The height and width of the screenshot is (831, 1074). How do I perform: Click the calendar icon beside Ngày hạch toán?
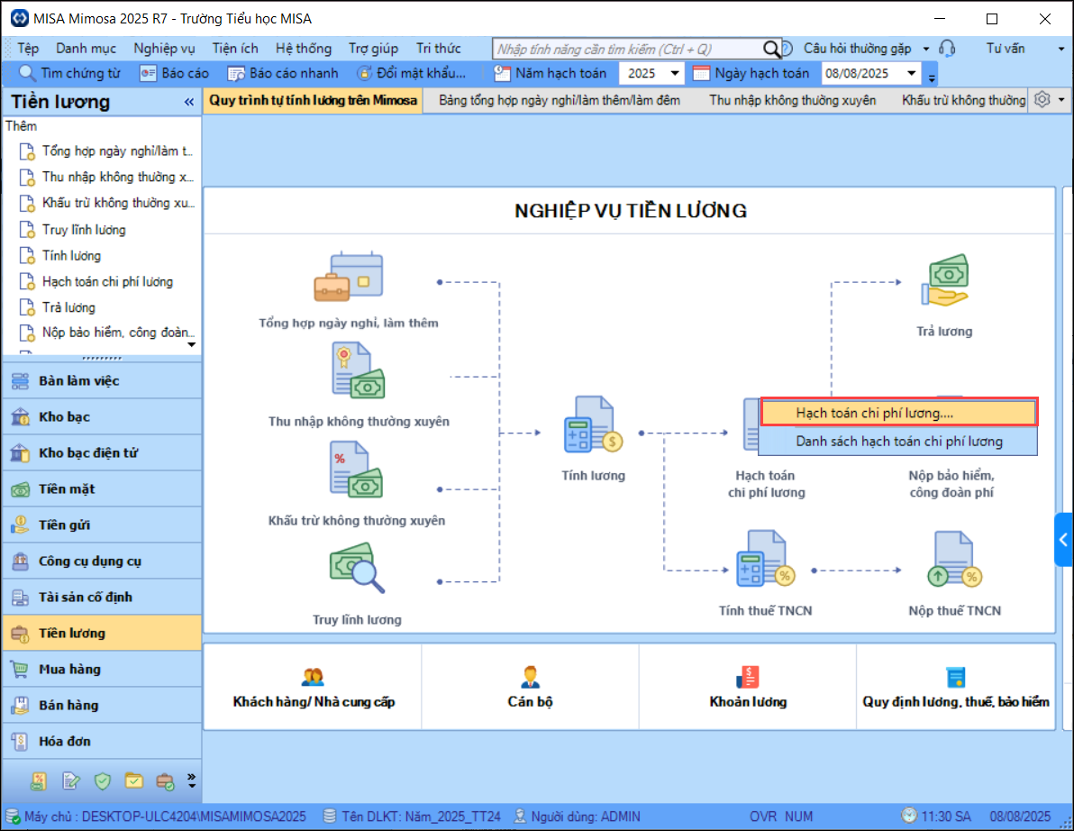tap(701, 73)
